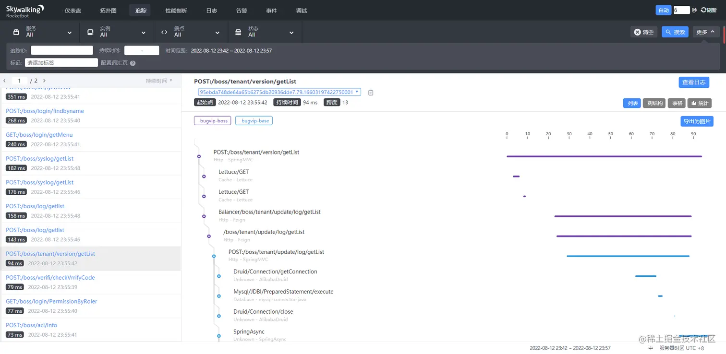726x354 pixels.
Task: Open the 日志 tab
Action: point(211,11)
